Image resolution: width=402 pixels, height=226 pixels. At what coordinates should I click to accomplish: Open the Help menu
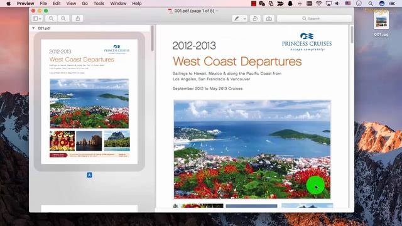pyautogui.click(x=137, y=3)
